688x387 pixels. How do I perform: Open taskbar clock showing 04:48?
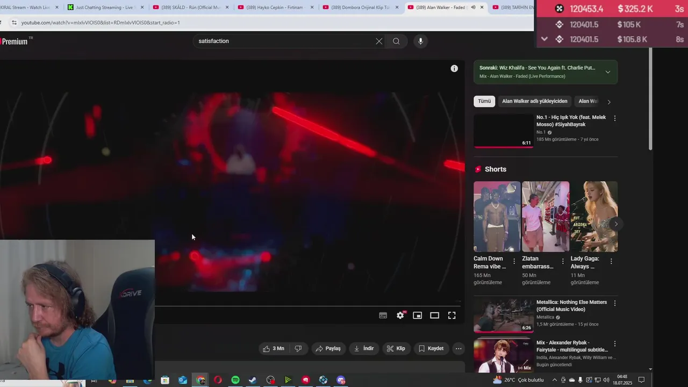(x=622, y=380)
